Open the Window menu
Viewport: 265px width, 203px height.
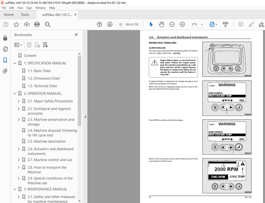pyautogui.click(x=41, y=8)
